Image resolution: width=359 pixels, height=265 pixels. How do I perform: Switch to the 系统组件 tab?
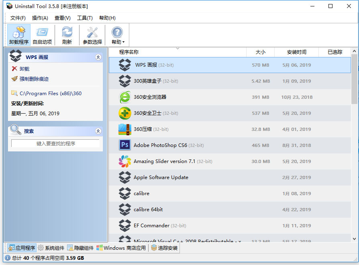[x=51, y=248]
